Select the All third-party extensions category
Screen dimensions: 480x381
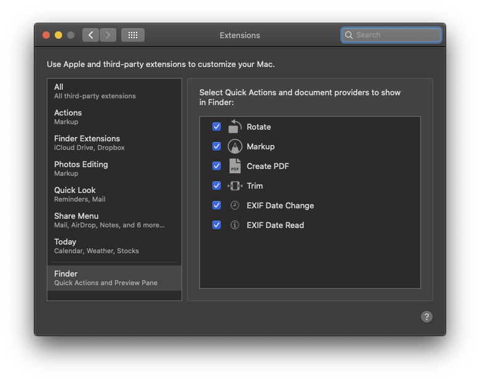tap(114, 91)
